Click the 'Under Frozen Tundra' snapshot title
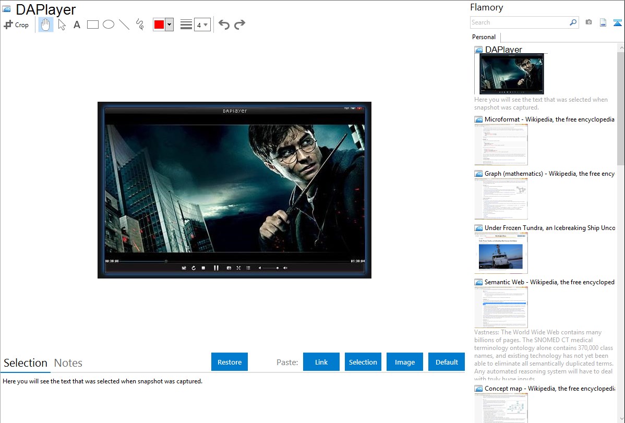This screenshot has height=423, width=625. pos(550,227)
